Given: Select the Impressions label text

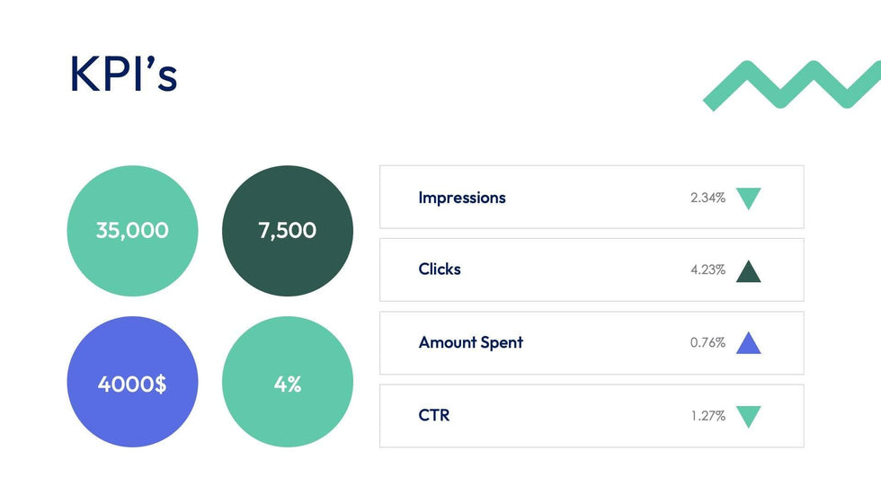Looking at the screenshot, I should tap(462, 198).
